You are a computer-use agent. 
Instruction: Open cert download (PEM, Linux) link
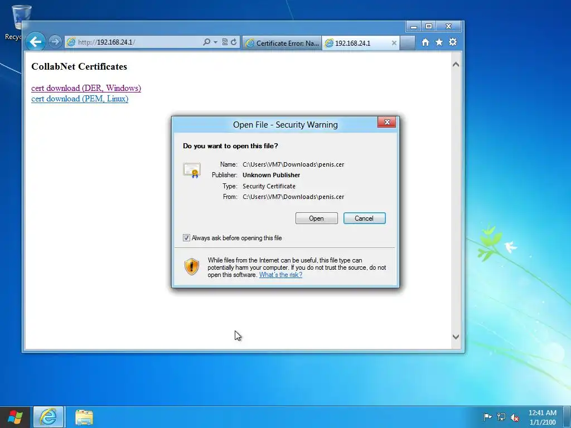click(80, 99)
